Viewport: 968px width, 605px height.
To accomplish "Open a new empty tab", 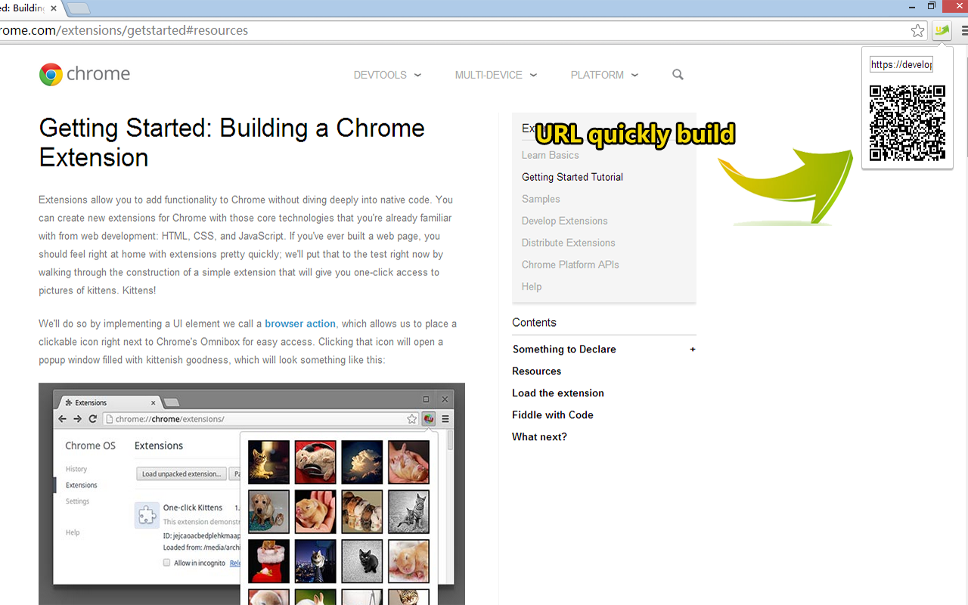I will (x=78, y=8).
